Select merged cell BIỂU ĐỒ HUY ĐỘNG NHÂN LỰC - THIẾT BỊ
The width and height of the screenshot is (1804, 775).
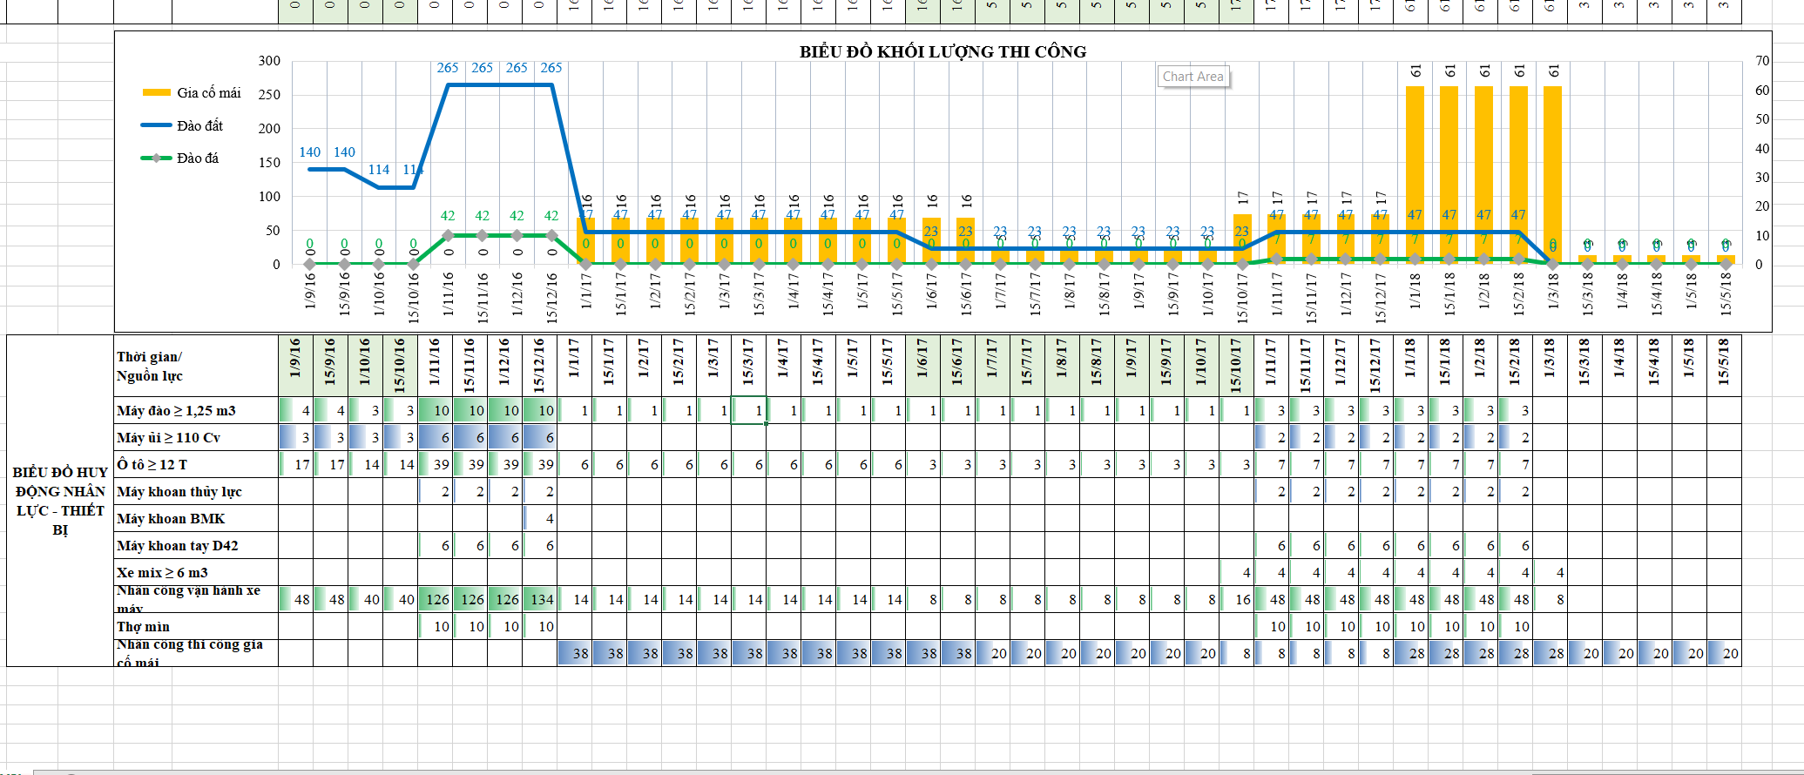pyautogui.click(x=60, y=501)
